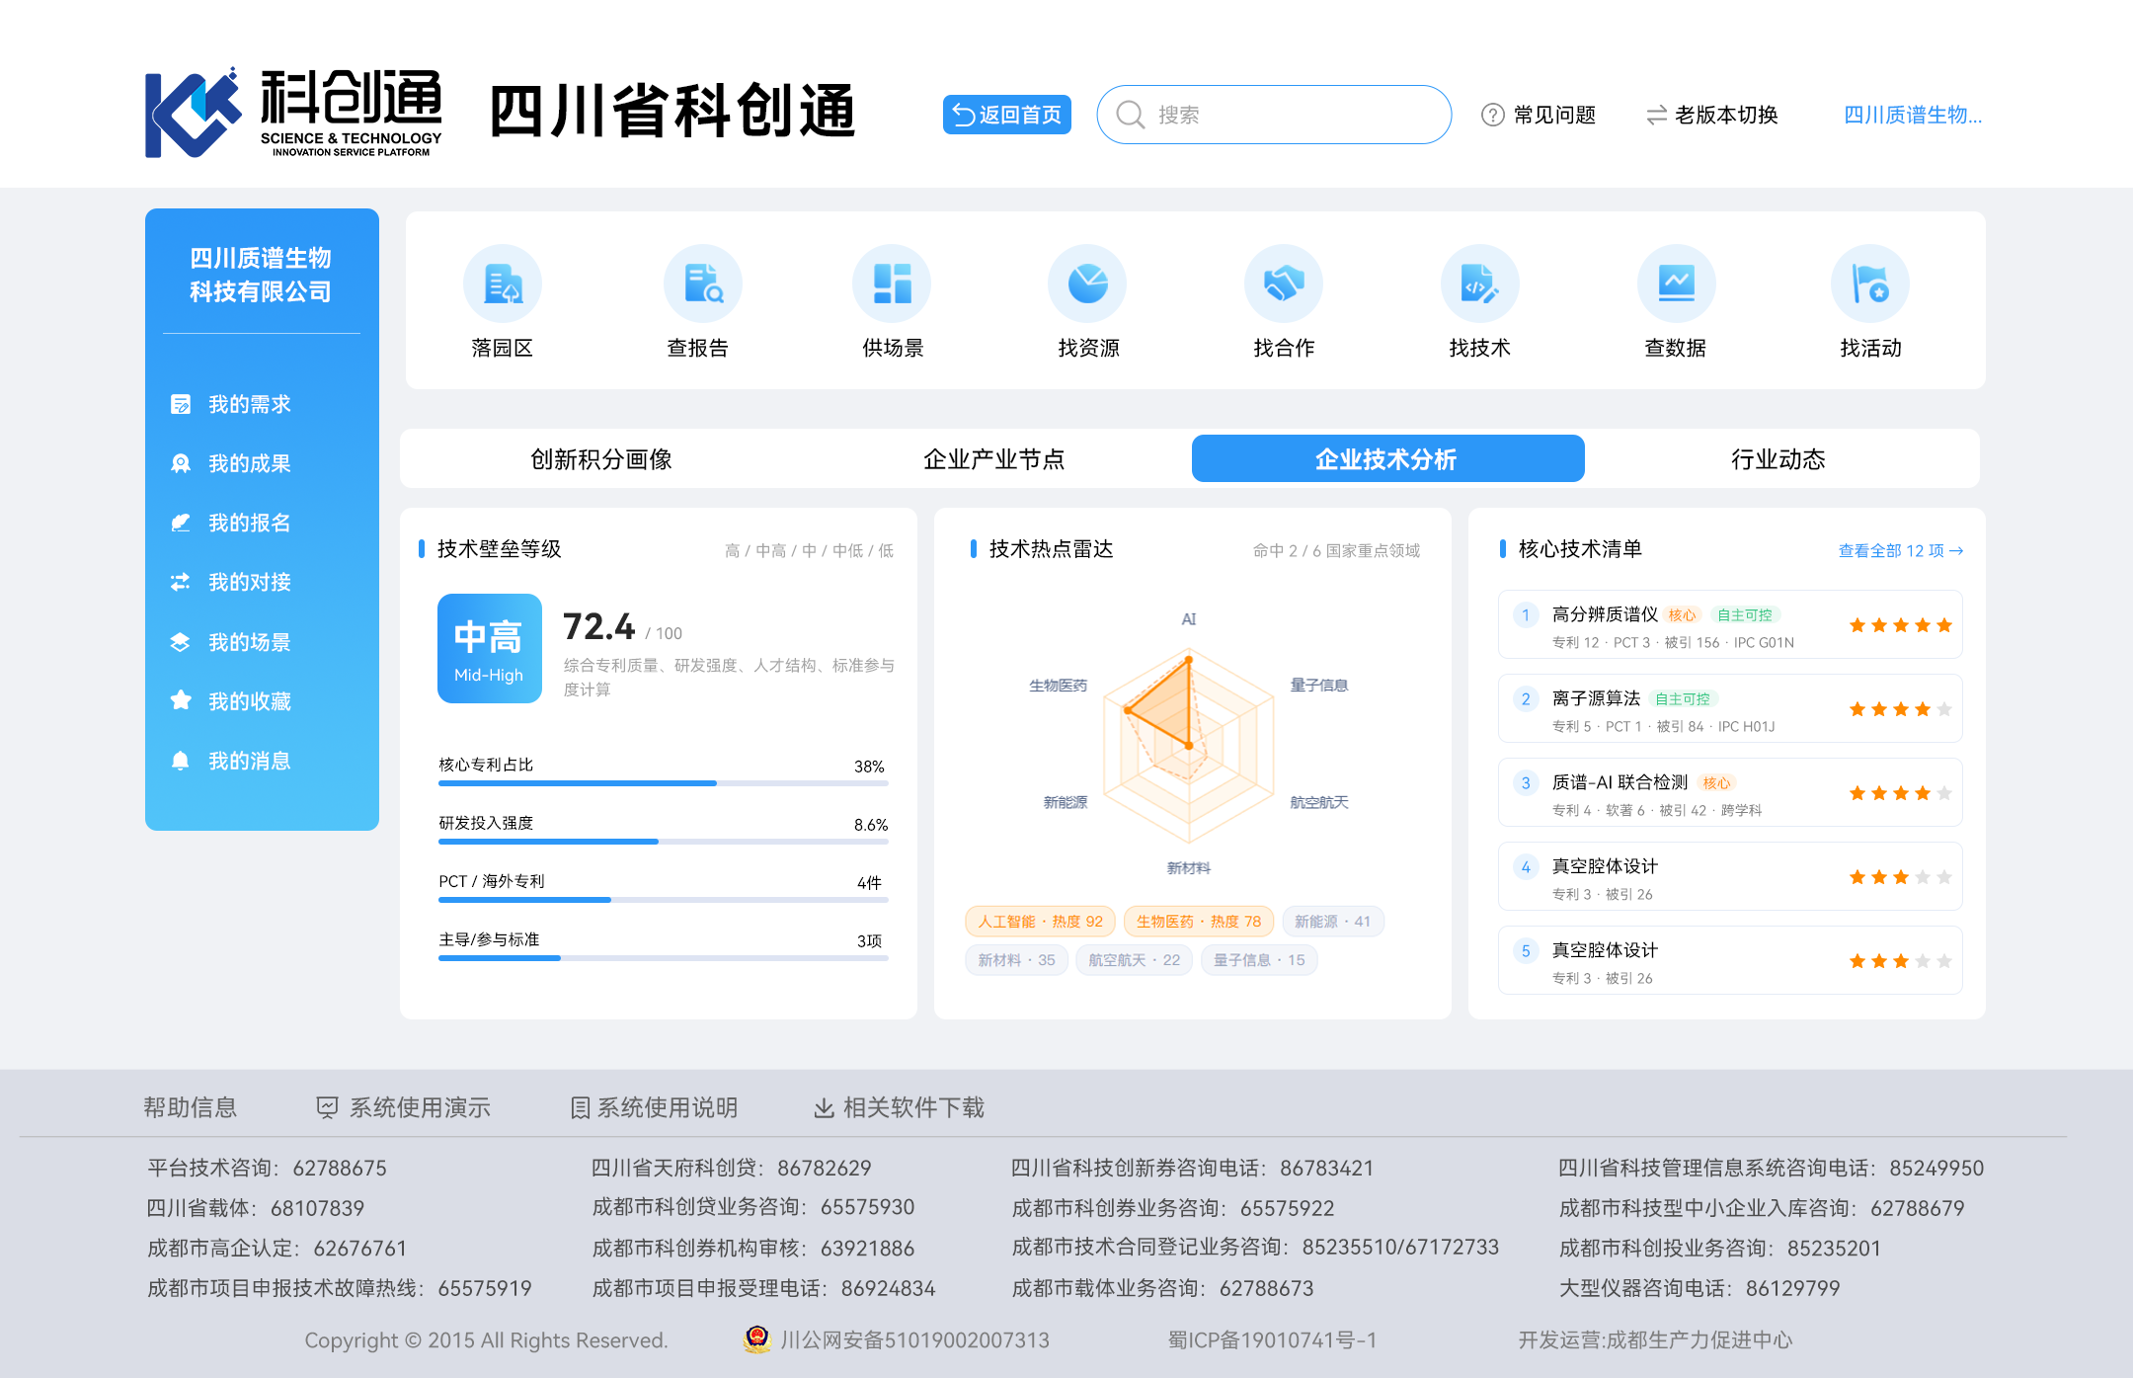Select 离子源算法 list item
This screenshot has width=2133, height=1378.
tap(1730, 708)
